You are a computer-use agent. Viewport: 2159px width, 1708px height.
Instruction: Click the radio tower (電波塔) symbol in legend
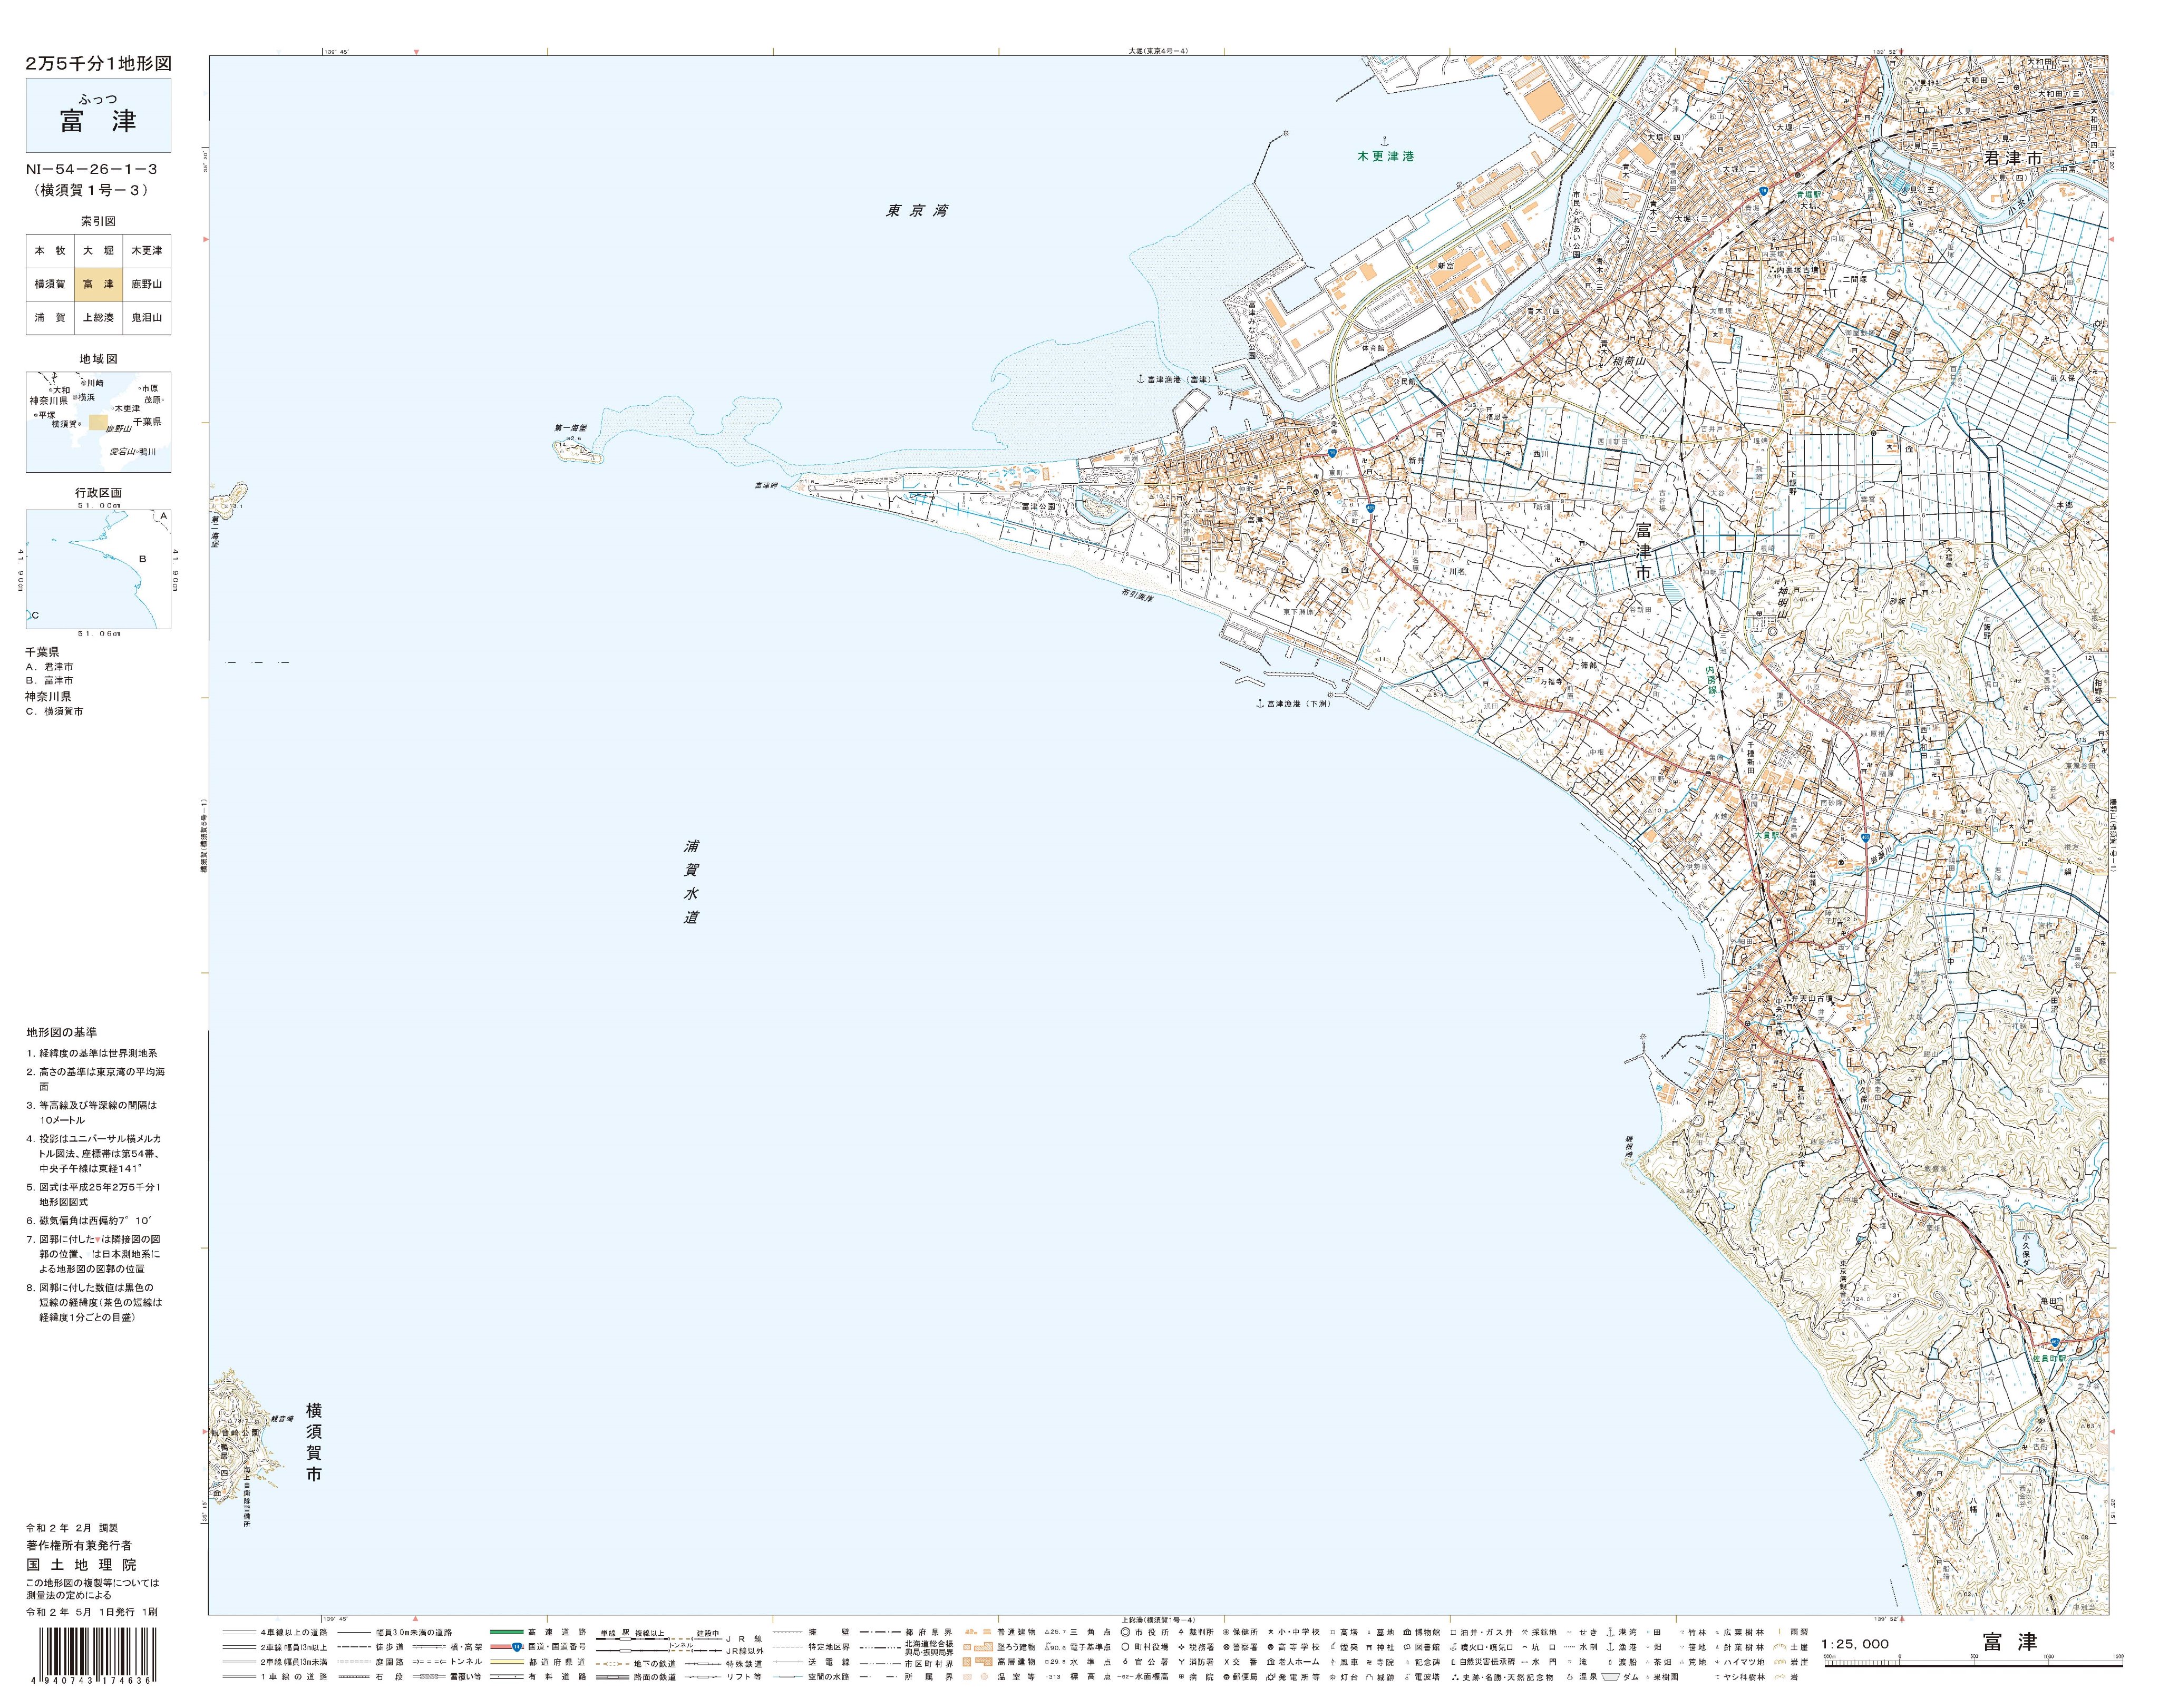tap(1407, 1677)
